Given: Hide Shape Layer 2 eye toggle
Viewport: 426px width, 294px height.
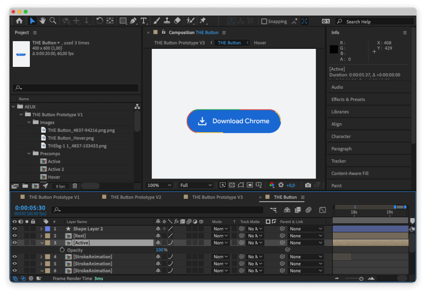Looking at the screenshot, I should coord(15,229).
